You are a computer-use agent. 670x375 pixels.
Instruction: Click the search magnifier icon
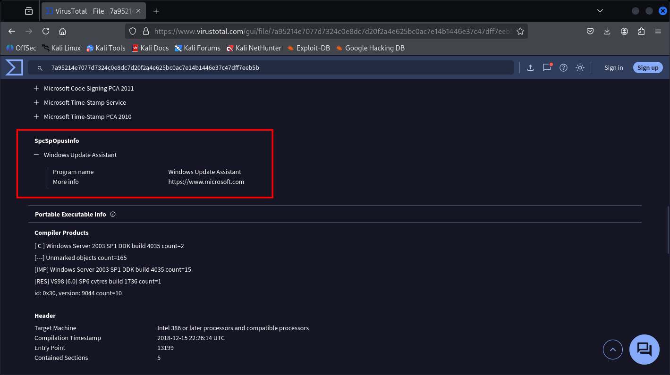pos(40,68)
